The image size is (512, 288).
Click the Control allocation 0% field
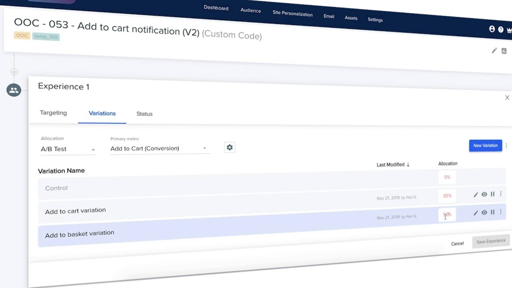pyautogui.click(x=447, y=177)
